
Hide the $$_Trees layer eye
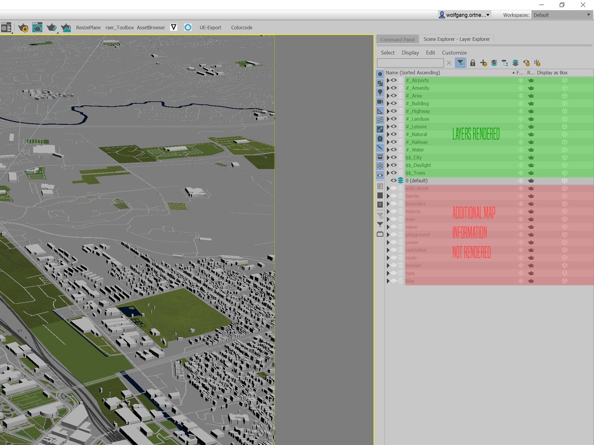pyautogui.click(x=394, y=173)
